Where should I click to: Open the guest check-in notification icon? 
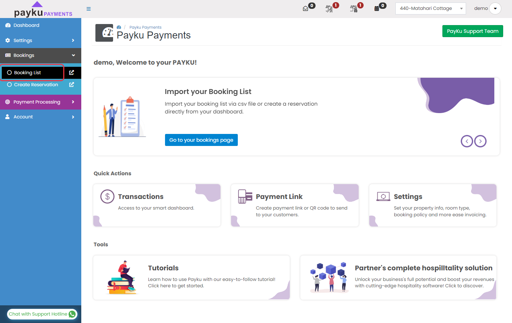pos(329,9)
